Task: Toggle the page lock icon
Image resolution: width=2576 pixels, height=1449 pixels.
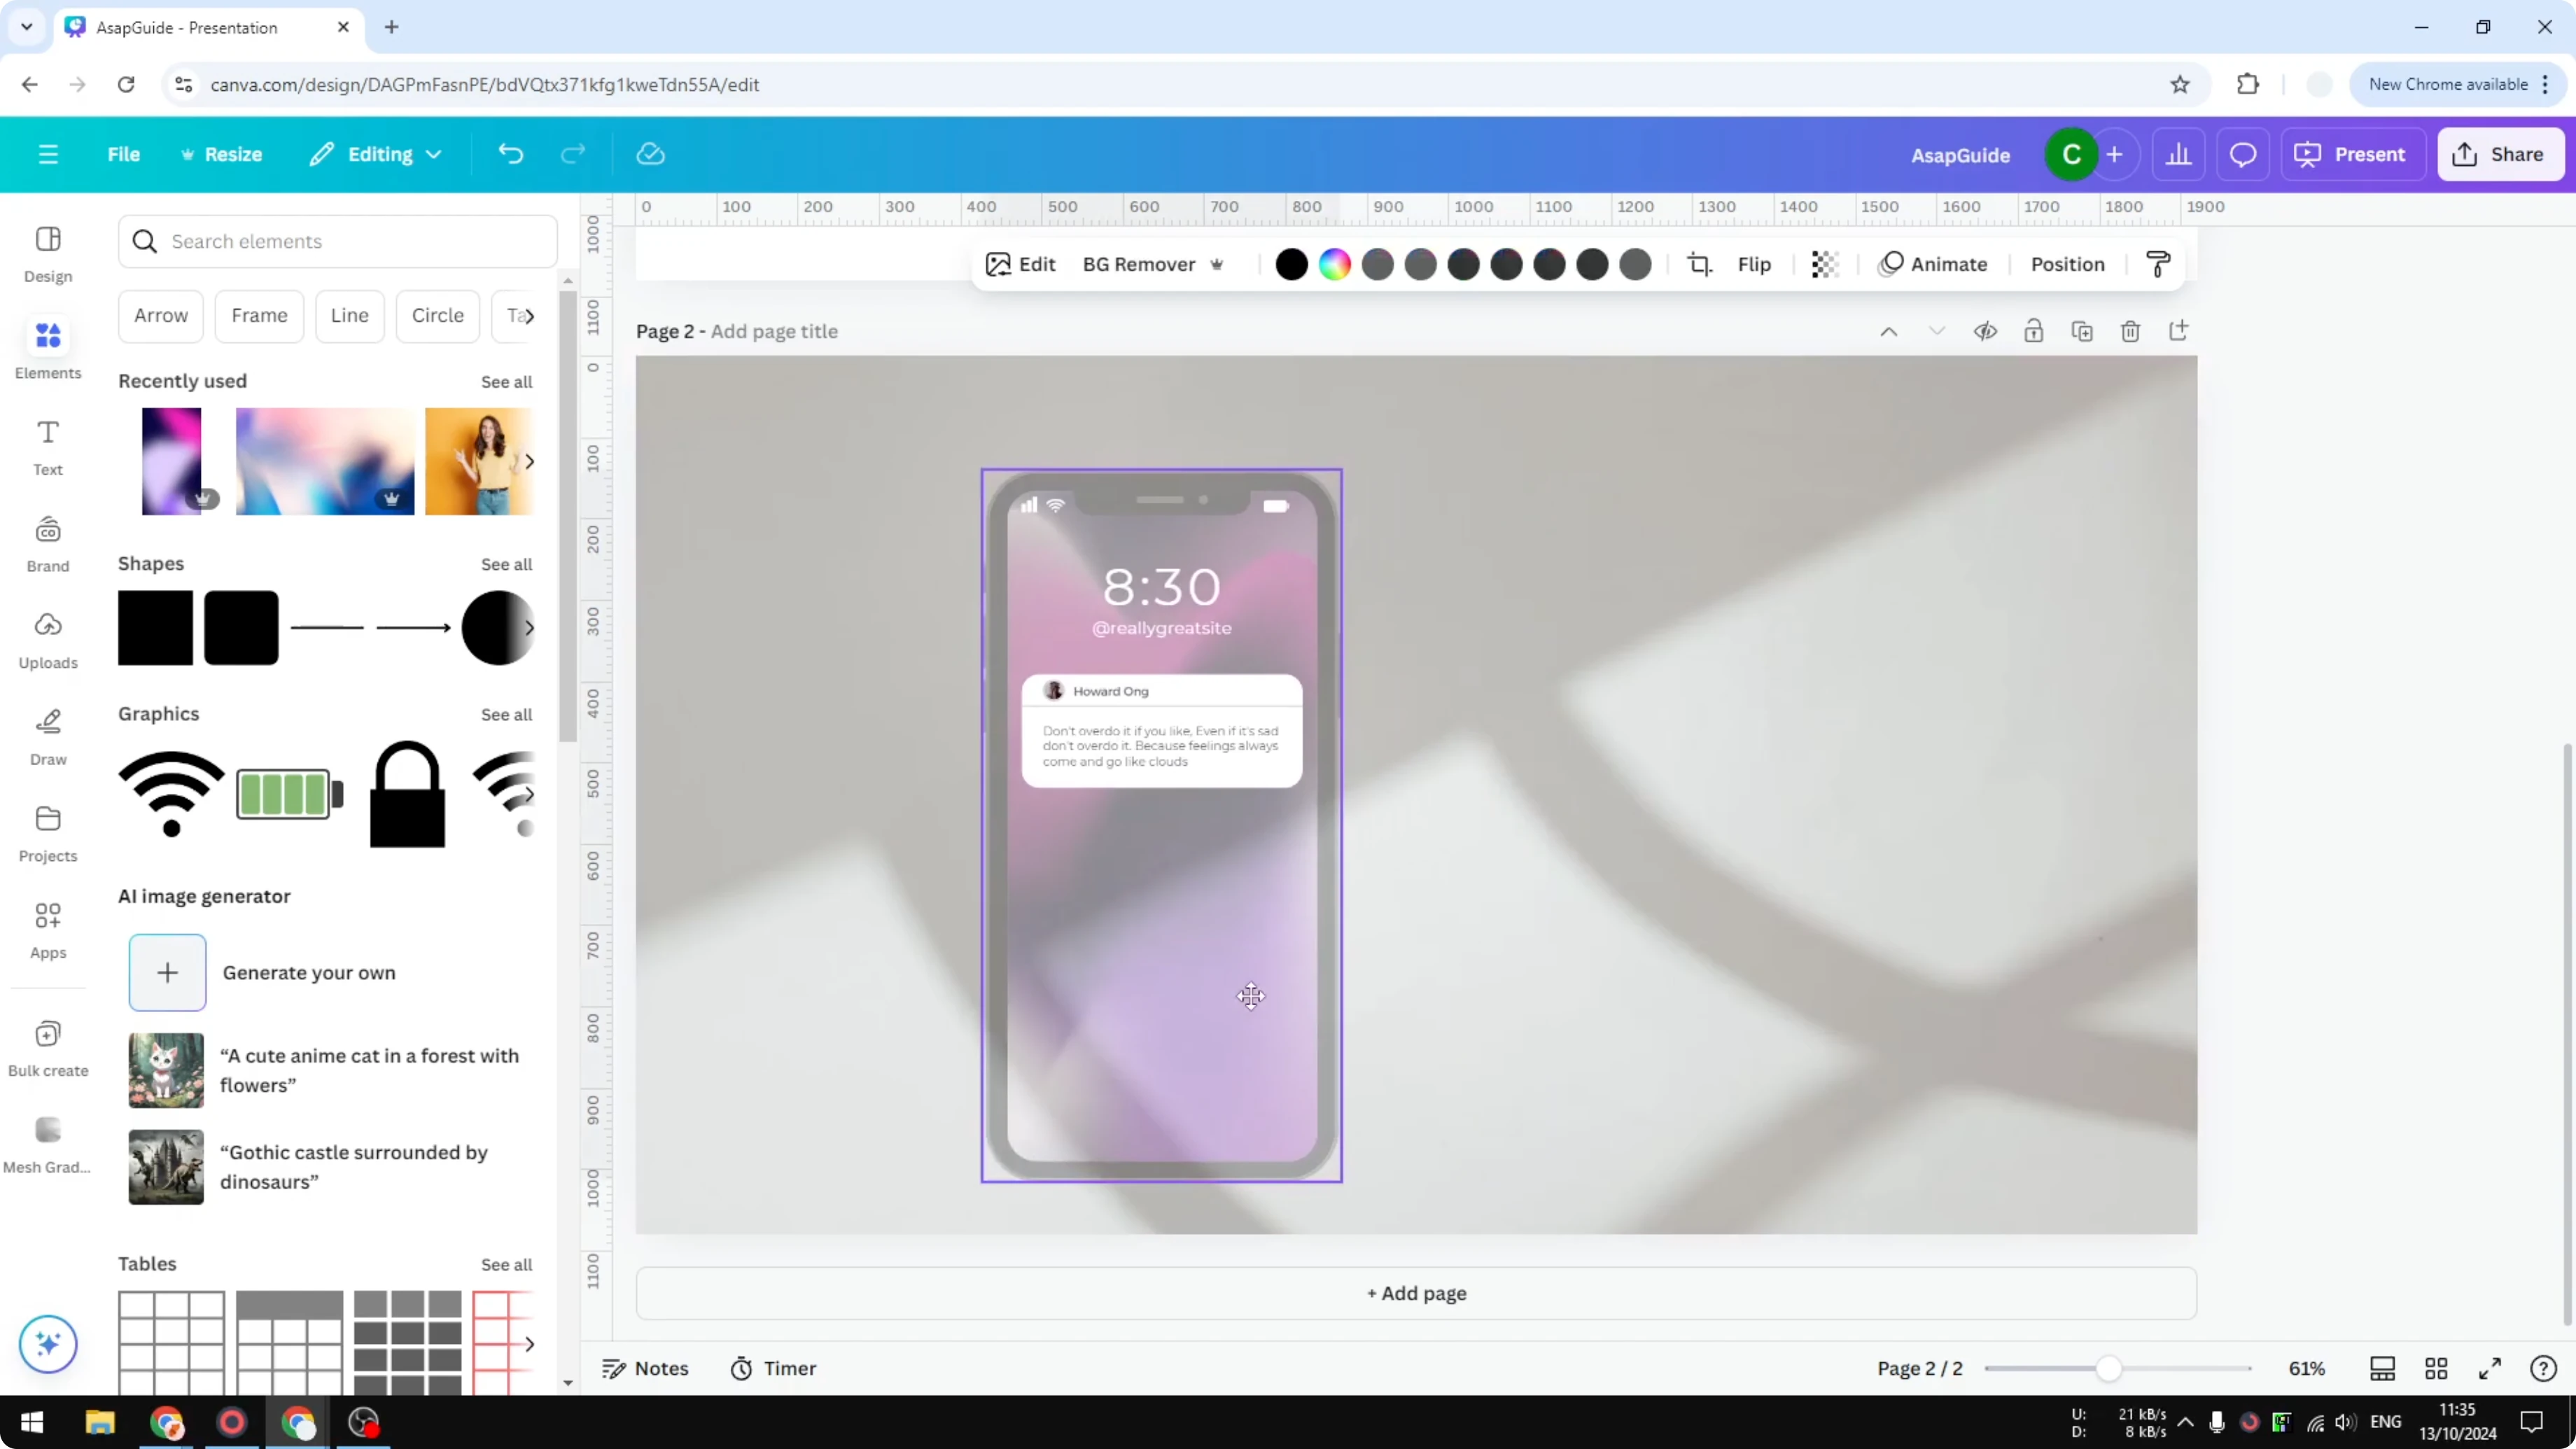Action: (x=2033, y=332)
